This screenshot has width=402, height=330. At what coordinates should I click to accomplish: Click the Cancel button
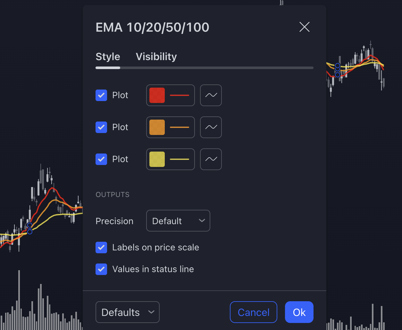(x=253, y=312)
